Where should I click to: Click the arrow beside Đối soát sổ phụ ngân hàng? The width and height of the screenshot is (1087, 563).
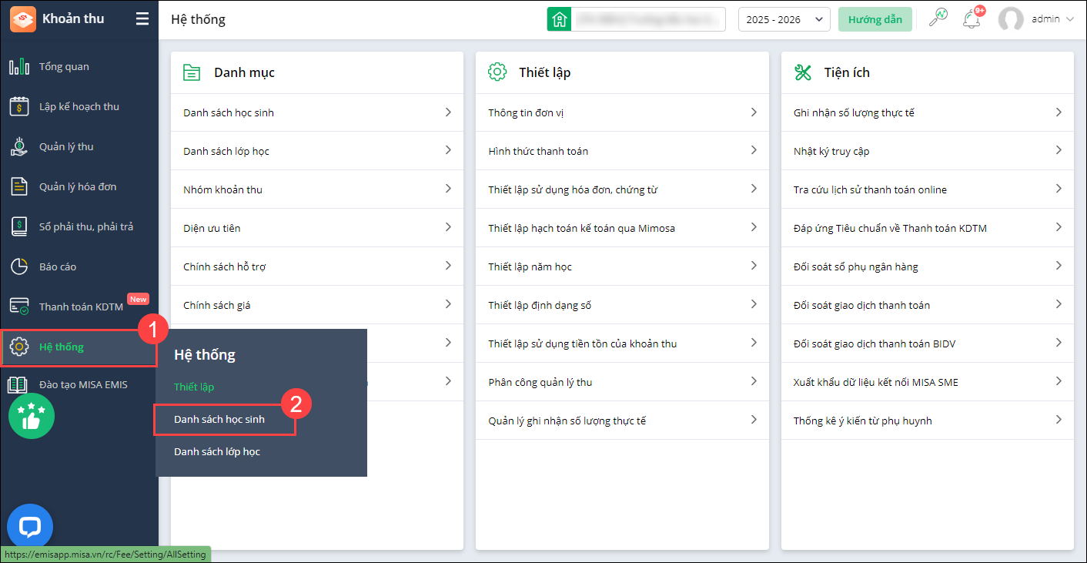[1059, 266]
